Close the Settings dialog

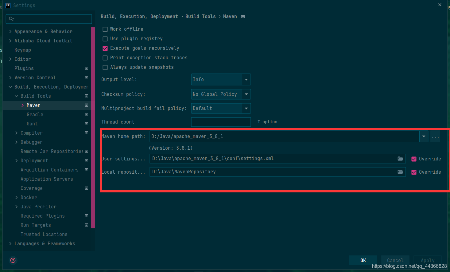click(440, 5)
